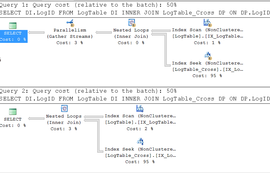Click the [LogTable_Cross].[IX_Lo...] label in Query 2
This screenshot has width=270, height=173.
pos(140,155)
